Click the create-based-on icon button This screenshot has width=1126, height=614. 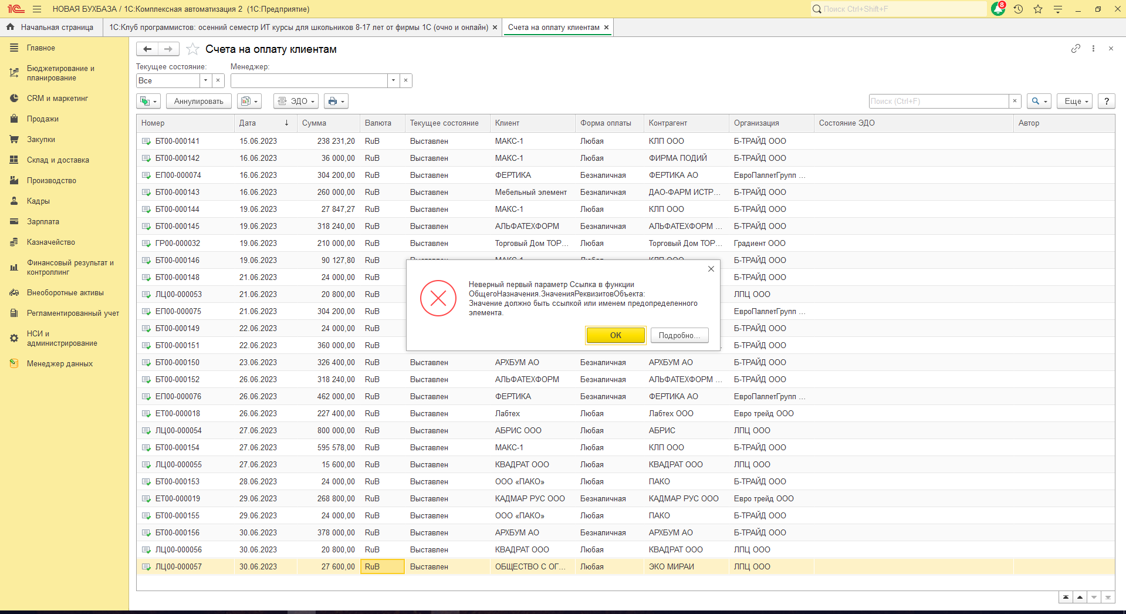coord(148,101)
